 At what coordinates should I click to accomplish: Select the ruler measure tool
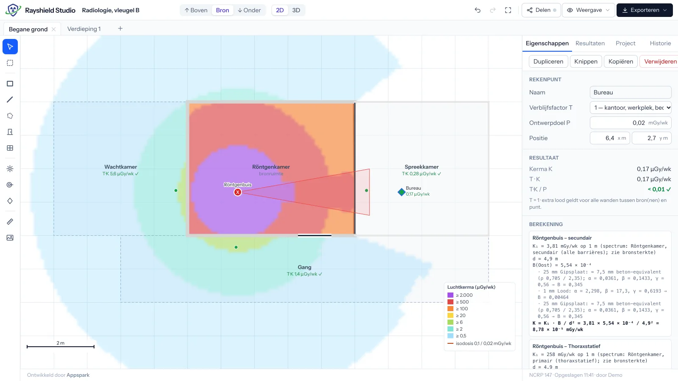point(10,222)
